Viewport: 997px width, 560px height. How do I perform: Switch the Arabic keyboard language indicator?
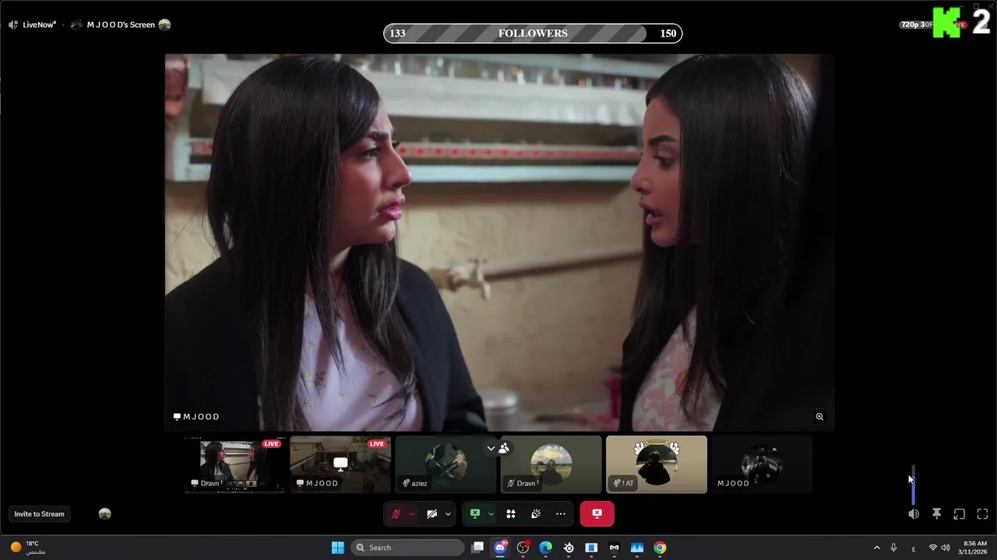(914, 548)
